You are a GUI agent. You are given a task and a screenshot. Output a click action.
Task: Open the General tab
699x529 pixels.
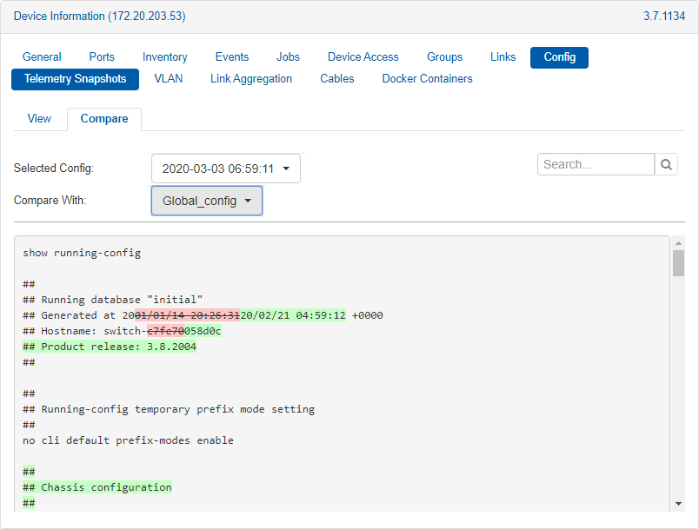point(42,57)
